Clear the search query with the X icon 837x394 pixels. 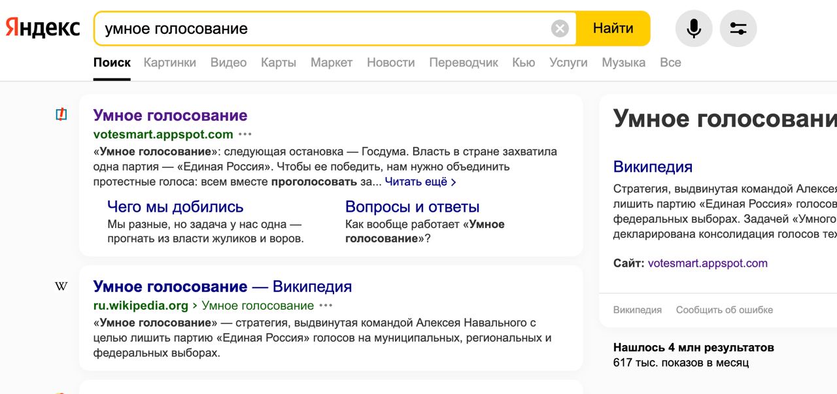560,29
